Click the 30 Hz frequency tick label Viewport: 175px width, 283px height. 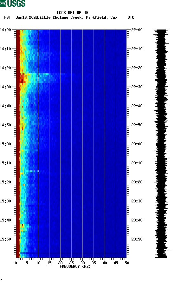click(x=83, y=263)
